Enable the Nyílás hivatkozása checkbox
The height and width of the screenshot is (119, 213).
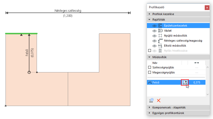click(149, 51)
